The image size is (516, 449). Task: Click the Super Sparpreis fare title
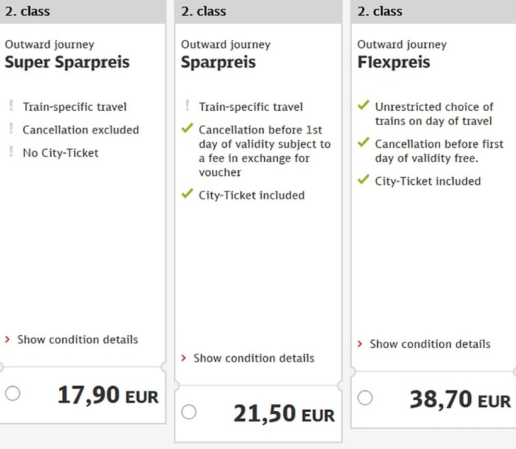[67, 62]
